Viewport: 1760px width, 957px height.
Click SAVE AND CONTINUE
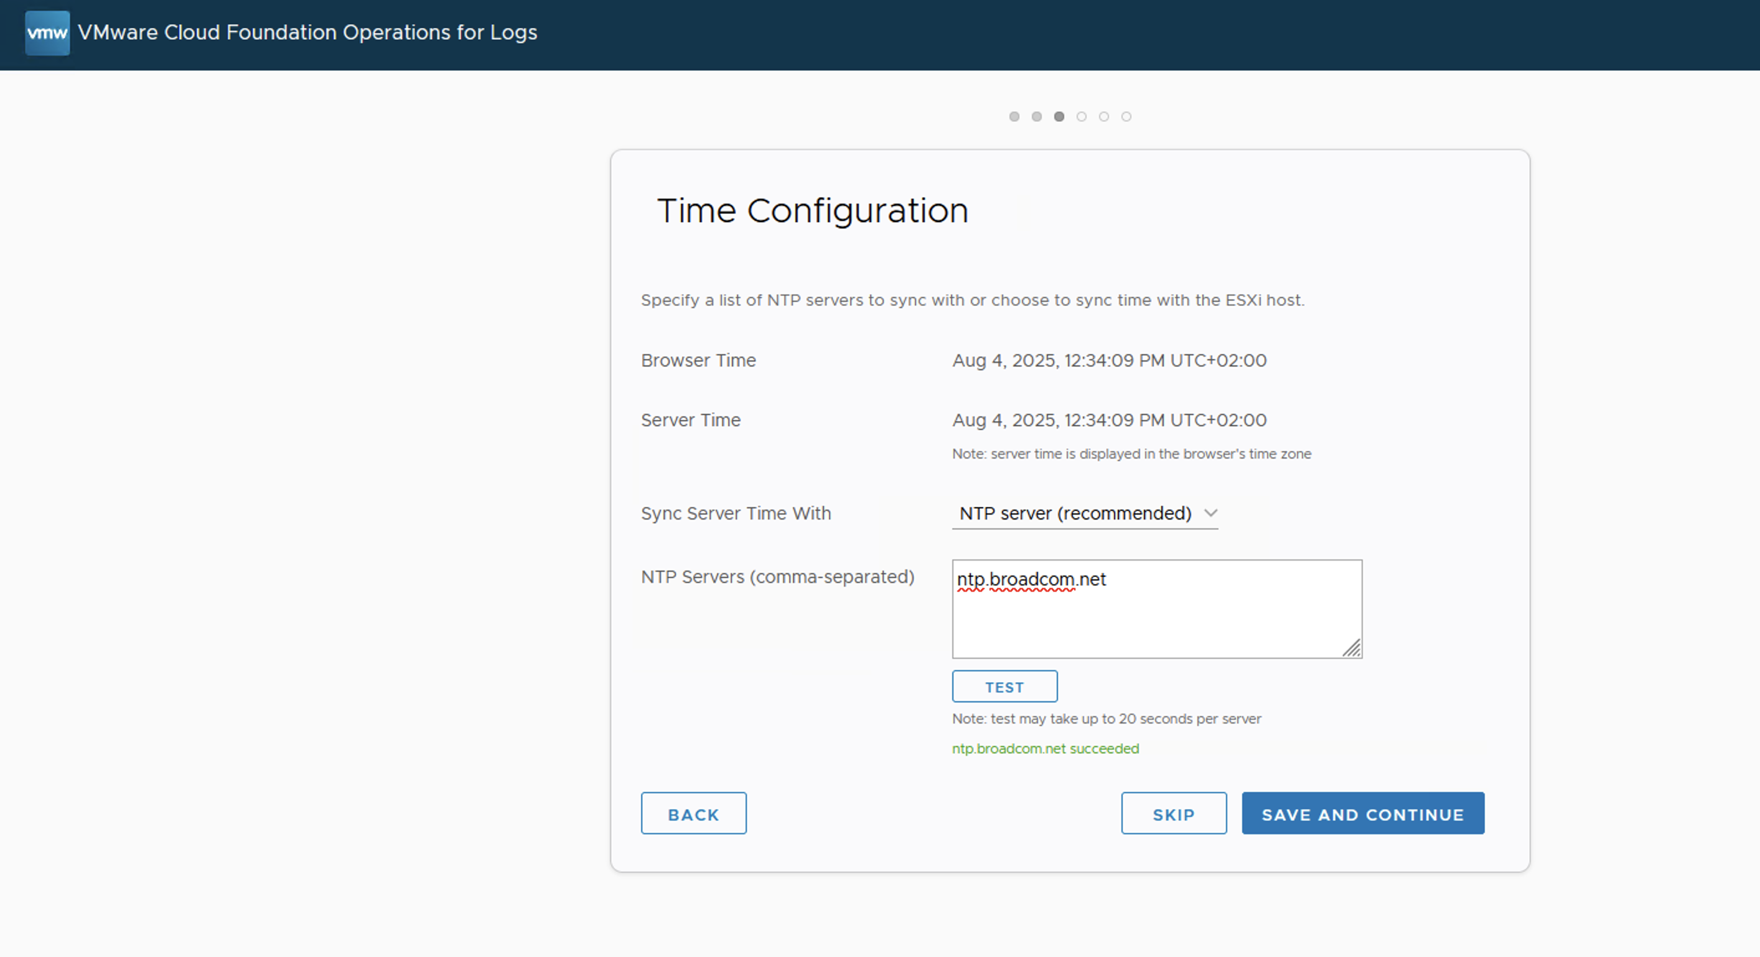(1362, 813)
